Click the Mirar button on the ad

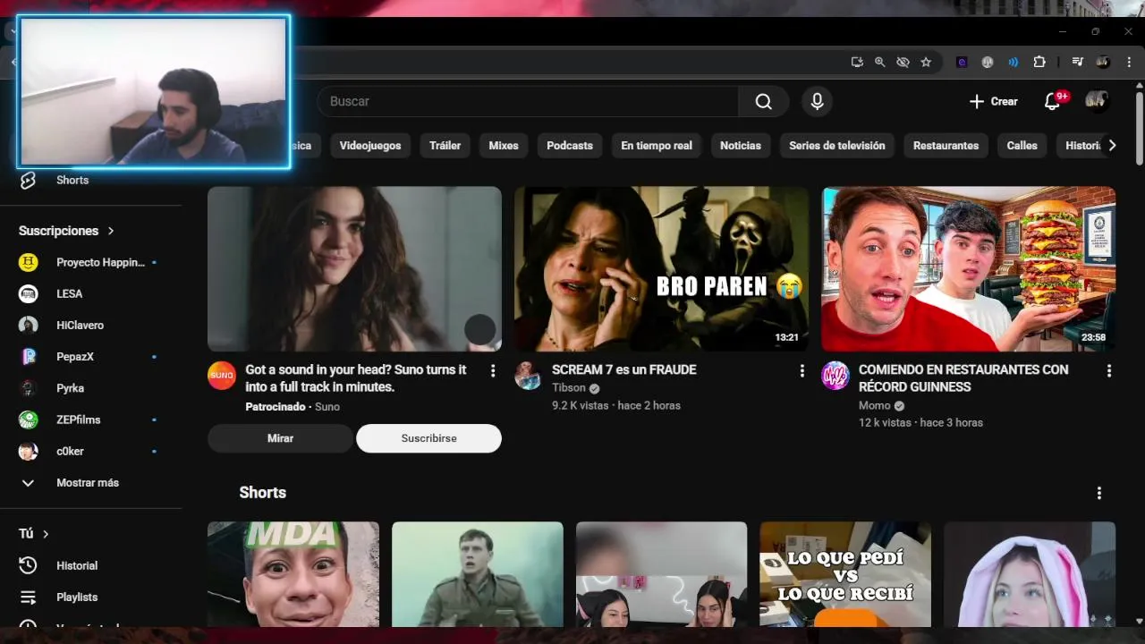point(280,438)
